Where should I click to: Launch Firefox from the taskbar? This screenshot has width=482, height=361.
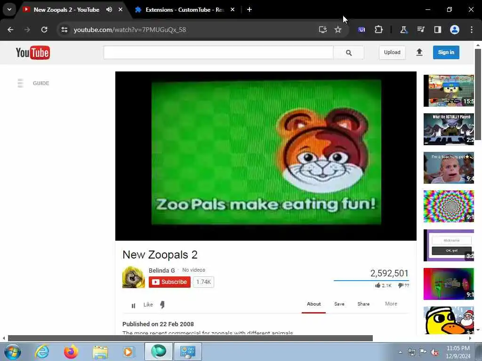click(71, 352)
